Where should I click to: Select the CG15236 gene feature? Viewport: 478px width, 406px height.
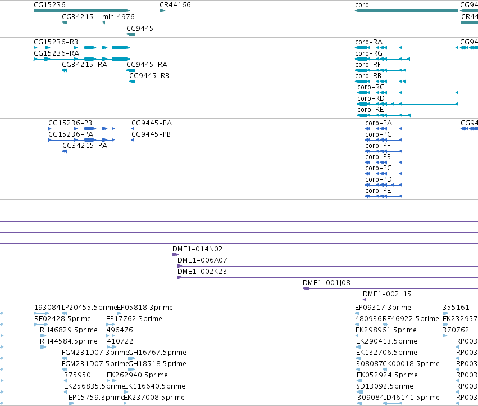pos(81,11)
